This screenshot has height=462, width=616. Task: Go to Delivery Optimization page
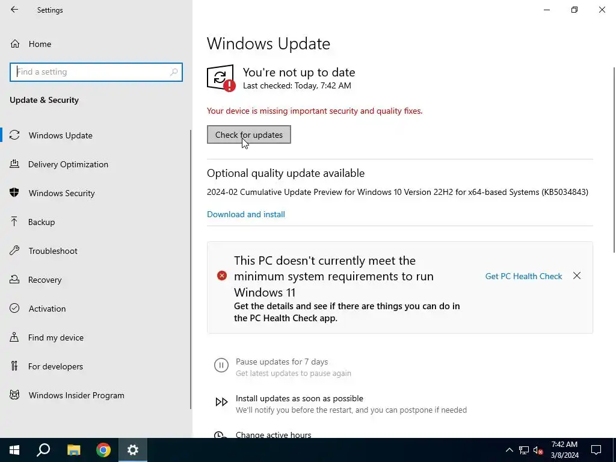[95, 164]
